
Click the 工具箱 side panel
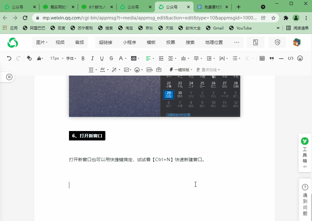coord(304,153)
